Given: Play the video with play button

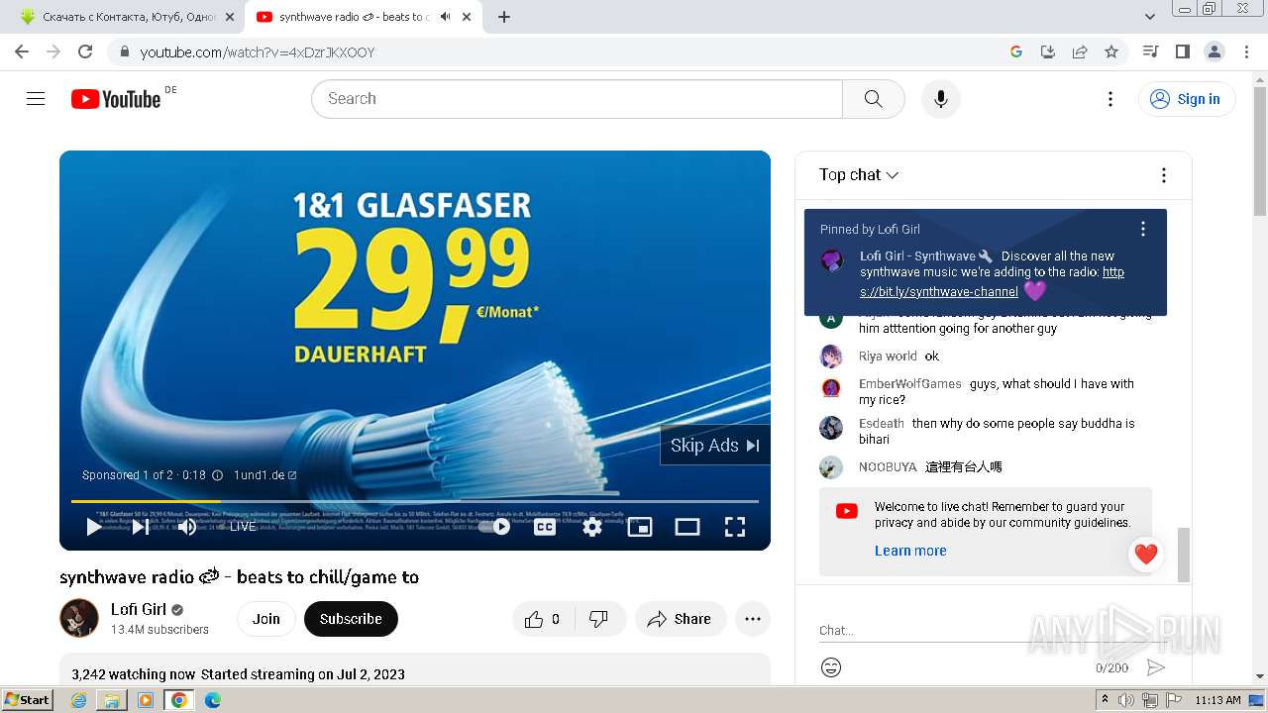Looking at the screenshot, I should [x=94, y=527].
